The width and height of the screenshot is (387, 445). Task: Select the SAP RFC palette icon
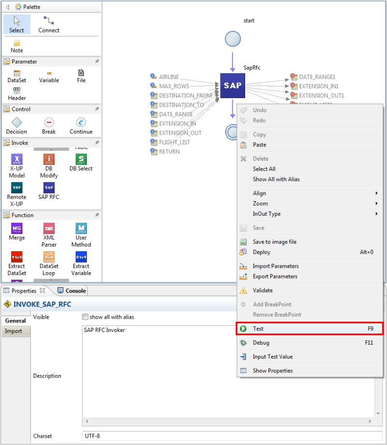click(x=49, y=191)
